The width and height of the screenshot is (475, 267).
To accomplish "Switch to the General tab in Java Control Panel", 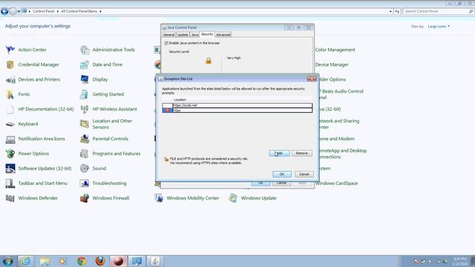I will [168, 35].
